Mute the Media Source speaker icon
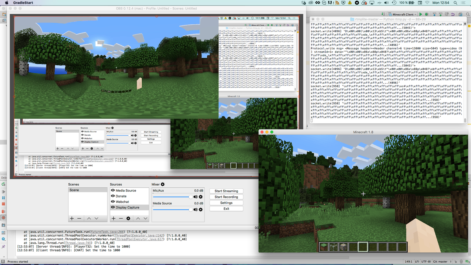The width and height of the screenshot is (471, 265). (x=196, y=210)
